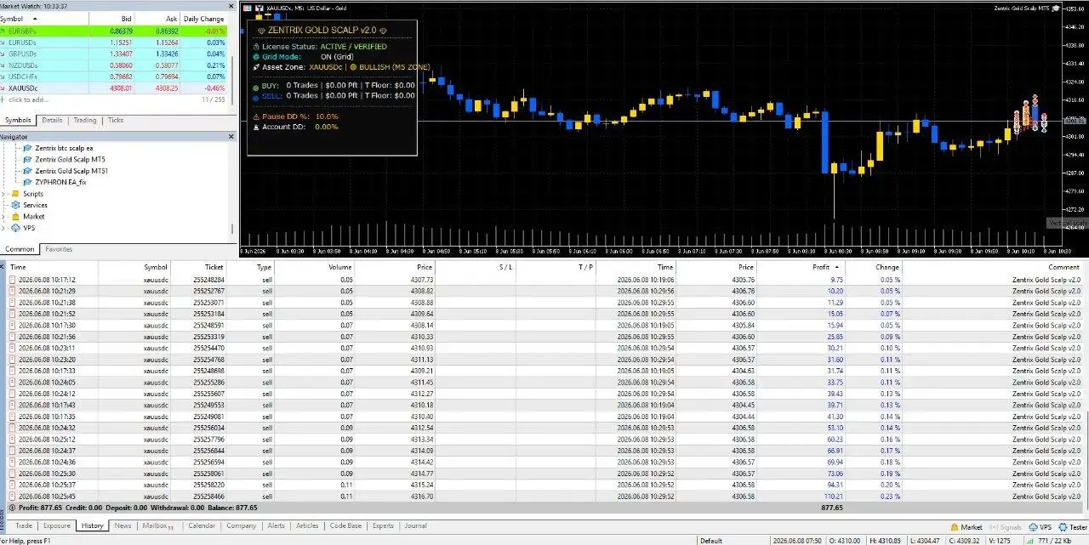Open the Journal tab

pos(415,525)
